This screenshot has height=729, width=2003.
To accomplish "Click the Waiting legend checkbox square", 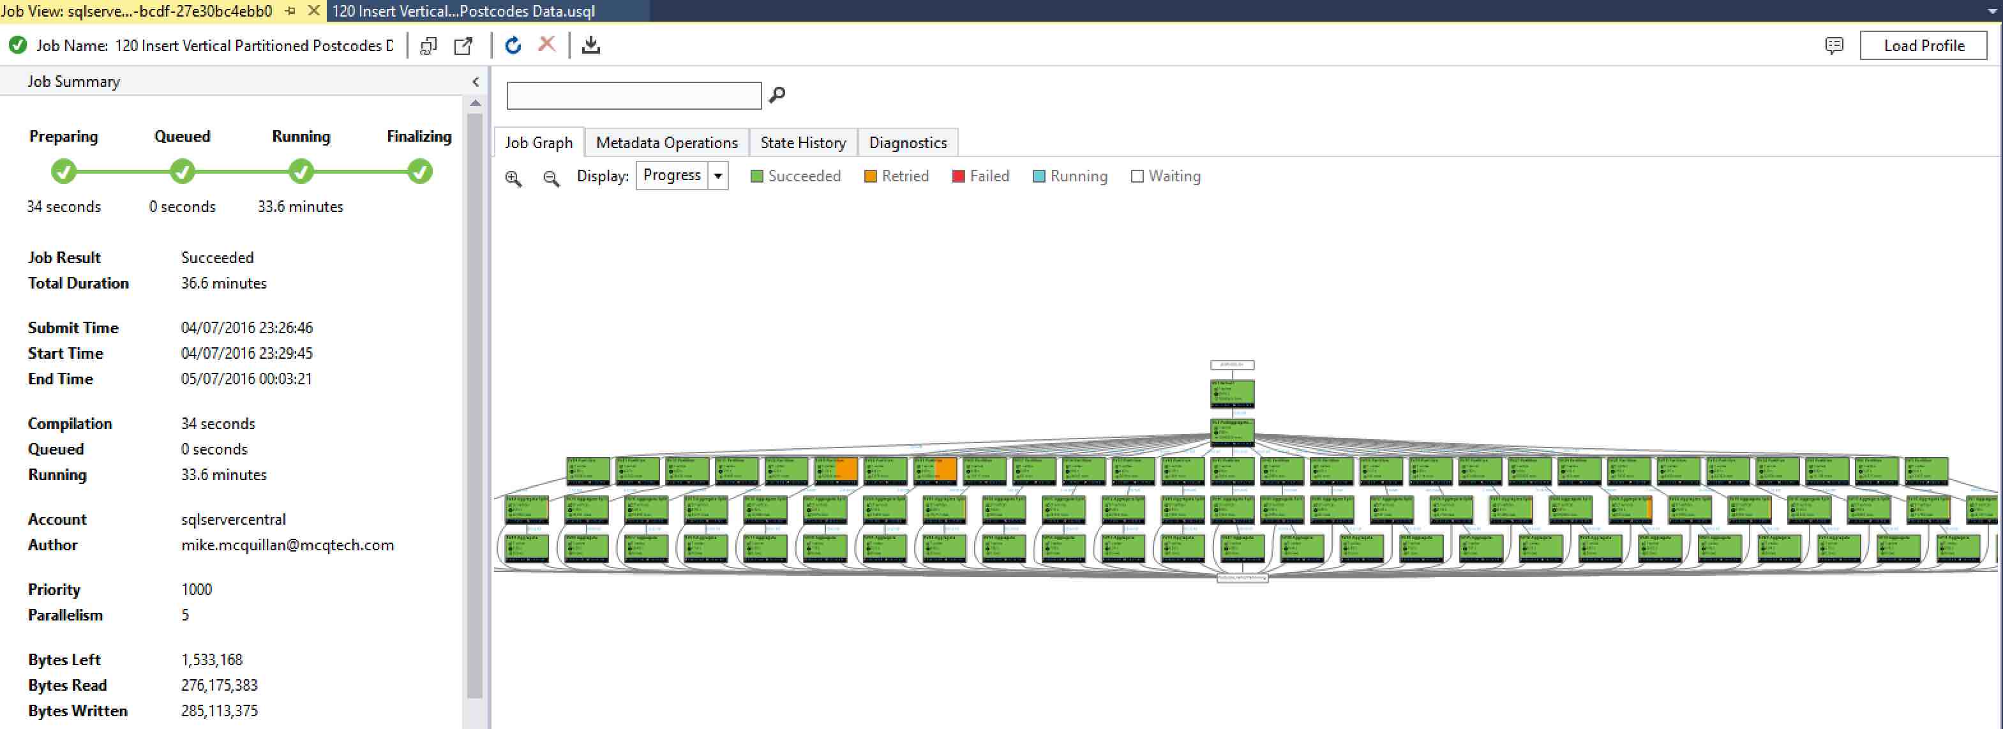I will click(1137, 177).
